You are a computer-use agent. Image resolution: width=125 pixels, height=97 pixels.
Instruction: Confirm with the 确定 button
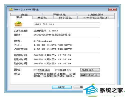click(x=61, y=87)
